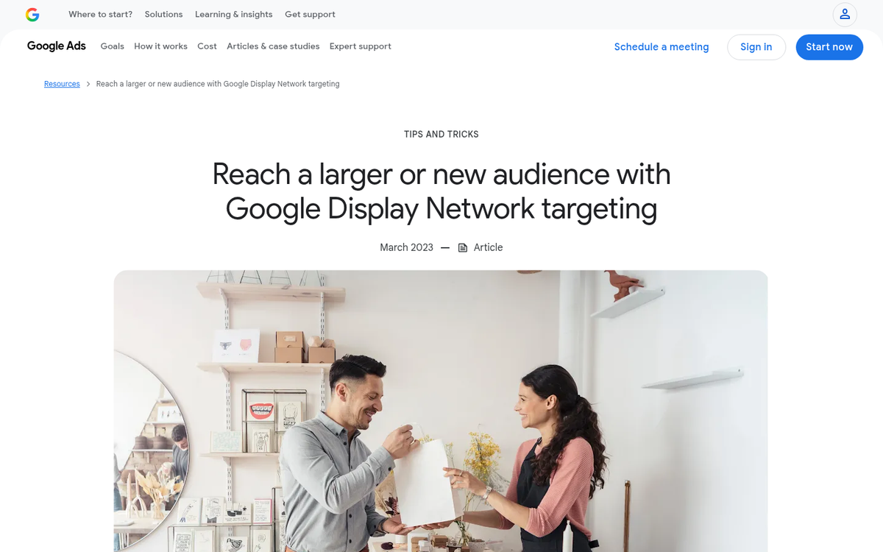Viewport: 883px width, 552px height.
Task: Expand the Solutions menu
Action: (163, 15)
